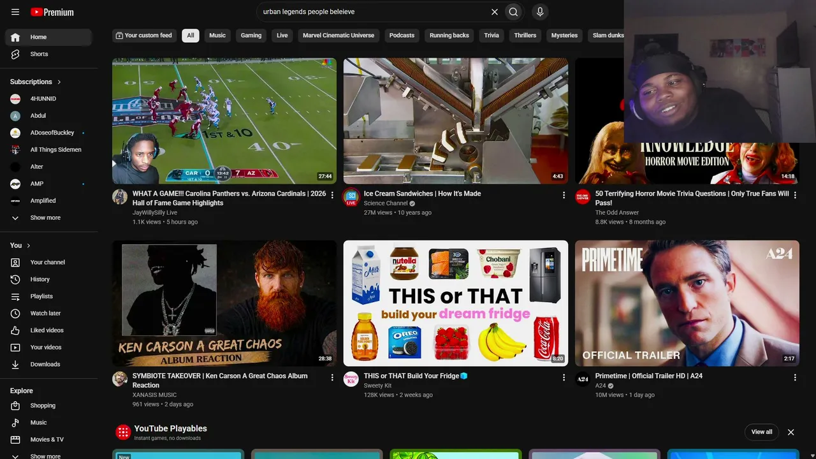Select the Music filter chip
The image size is (816, 459).
coord(217,36)
